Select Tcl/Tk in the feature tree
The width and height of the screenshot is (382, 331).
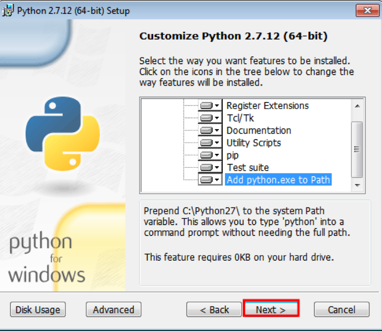click(x=240, y=118)
